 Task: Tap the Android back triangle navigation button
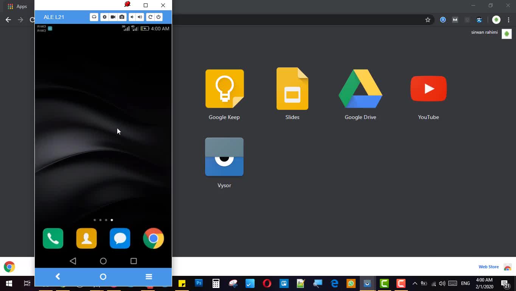pyautogui.click(x=73, y=261)
